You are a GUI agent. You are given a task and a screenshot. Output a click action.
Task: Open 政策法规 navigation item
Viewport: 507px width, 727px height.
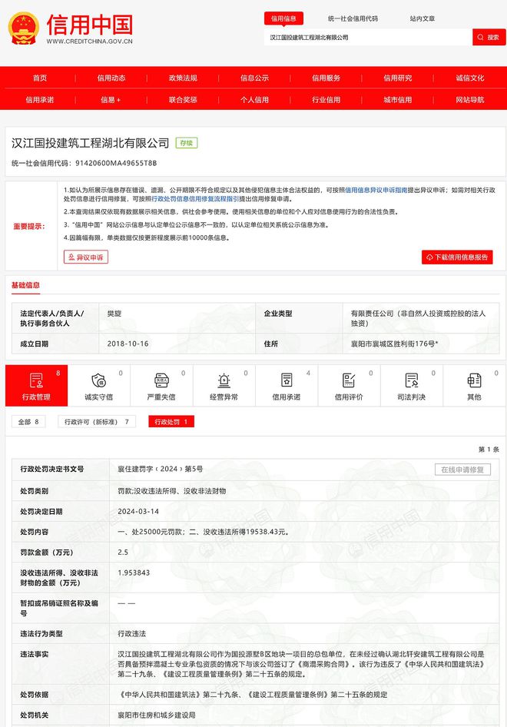tap(183, 78)
